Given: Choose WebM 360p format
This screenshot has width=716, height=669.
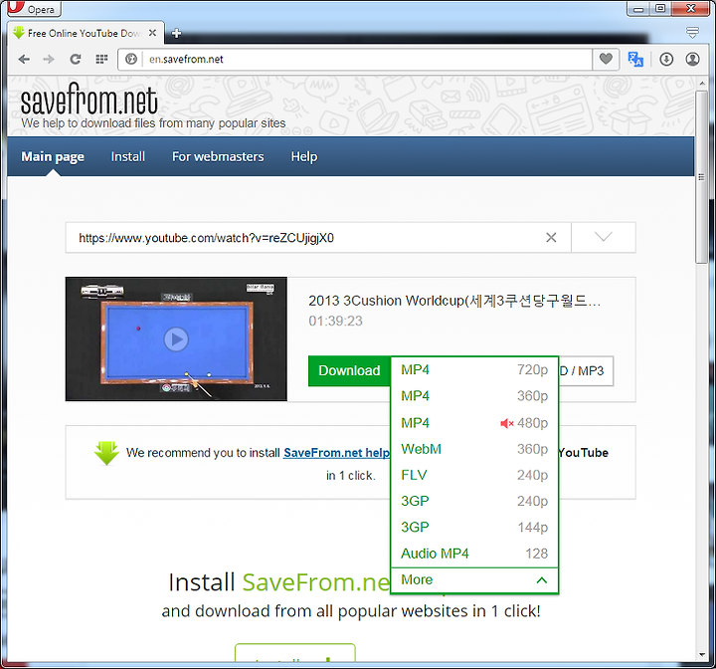Looking at the screenshot, I should [x=474, y=449].
